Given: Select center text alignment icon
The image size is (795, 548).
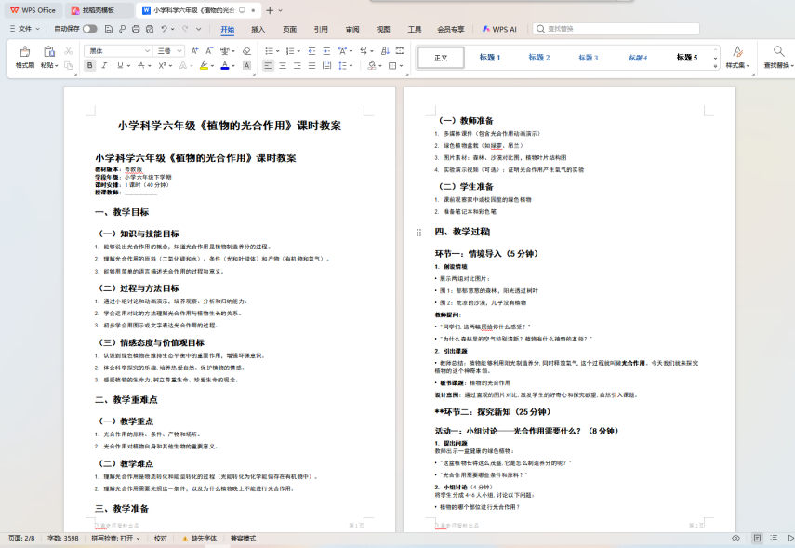Looking at the screenshot, I should 283,66.
